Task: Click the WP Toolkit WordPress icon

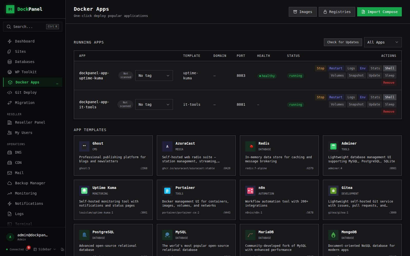Action: click(x=10, y=72)
